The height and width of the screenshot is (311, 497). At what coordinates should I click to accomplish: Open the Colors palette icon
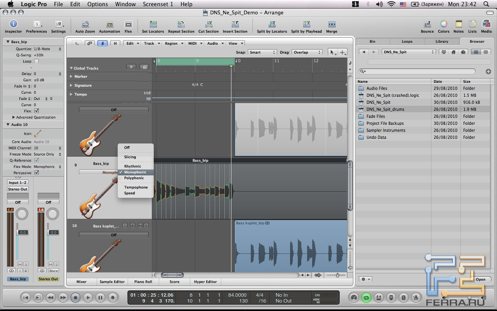click(x=443, y=24)
